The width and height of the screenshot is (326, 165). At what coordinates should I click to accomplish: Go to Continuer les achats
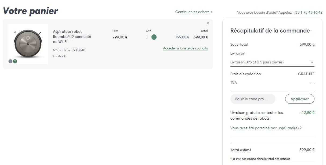[x=192, y=12]
